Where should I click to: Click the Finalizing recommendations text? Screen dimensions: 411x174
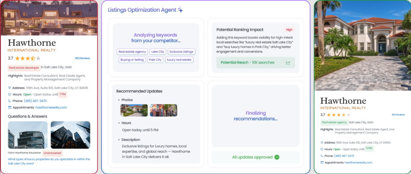coord(256,116)
